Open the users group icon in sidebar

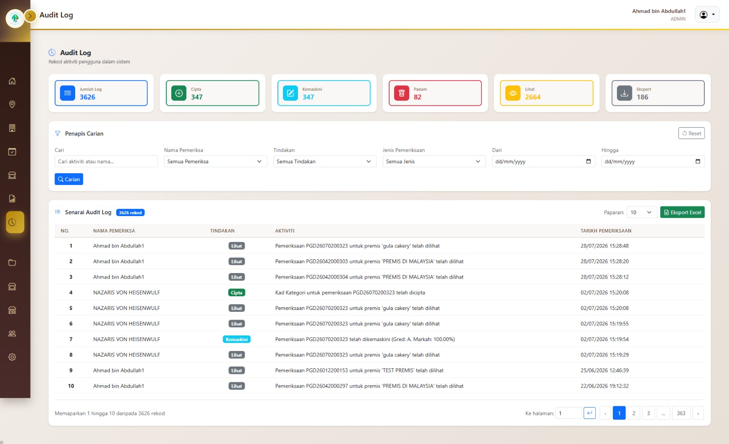click(x=12, y=334)
